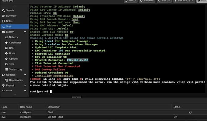Click Enable Verbose Mode: No line
The width and height of the screenshot is (207, 121).
(49, 35)
